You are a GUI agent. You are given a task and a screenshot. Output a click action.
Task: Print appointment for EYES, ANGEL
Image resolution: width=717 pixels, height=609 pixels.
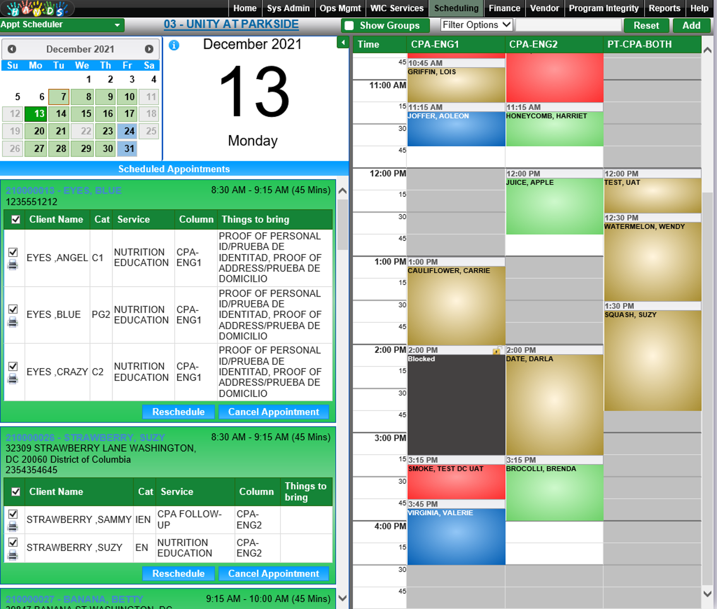coord(13,265)
